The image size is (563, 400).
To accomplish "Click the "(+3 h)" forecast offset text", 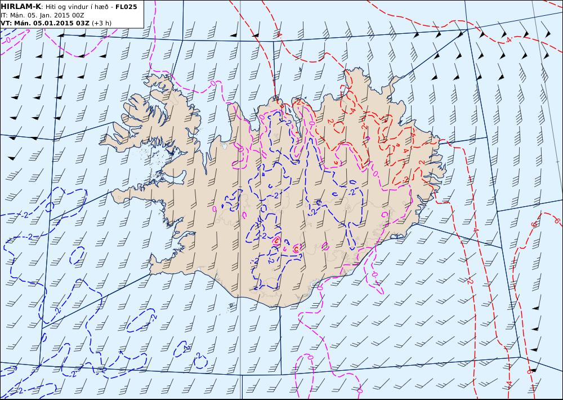I will point(101,23).
